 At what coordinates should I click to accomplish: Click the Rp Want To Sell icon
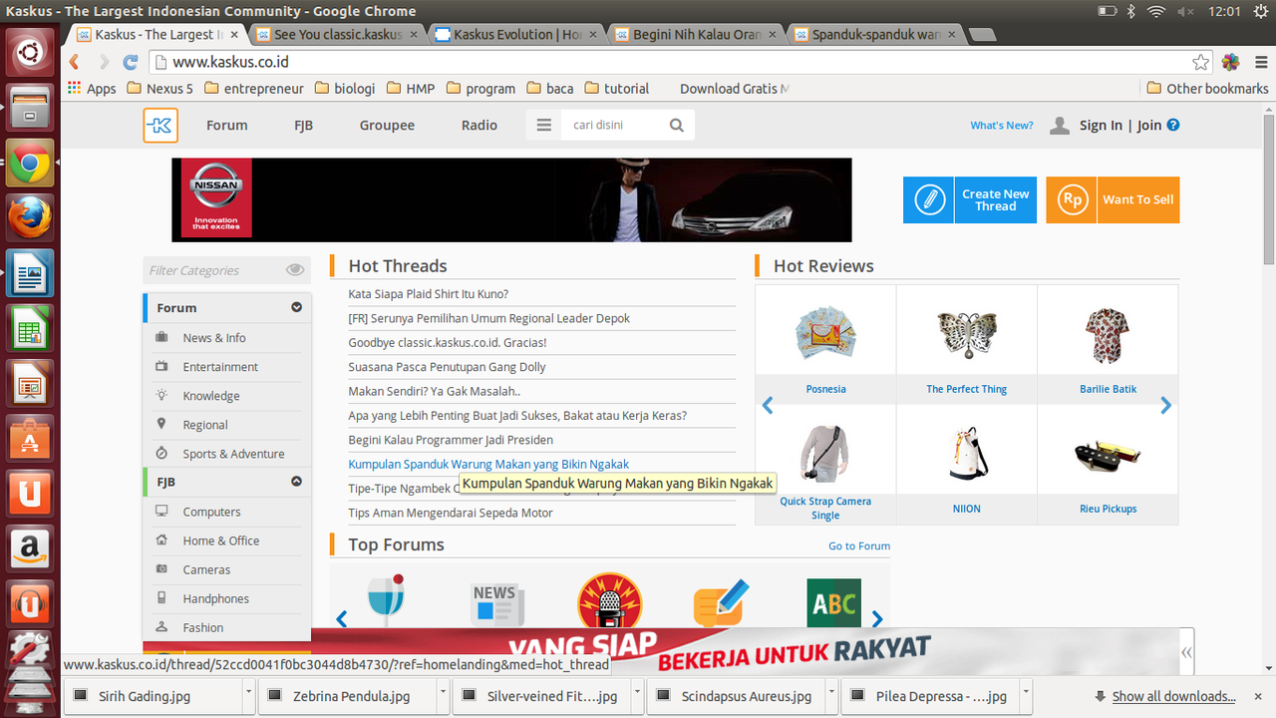tap(1072, 199)
